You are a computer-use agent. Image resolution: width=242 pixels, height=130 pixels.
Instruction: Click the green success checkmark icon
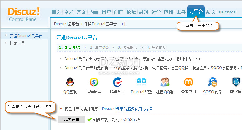click(90, 120)
